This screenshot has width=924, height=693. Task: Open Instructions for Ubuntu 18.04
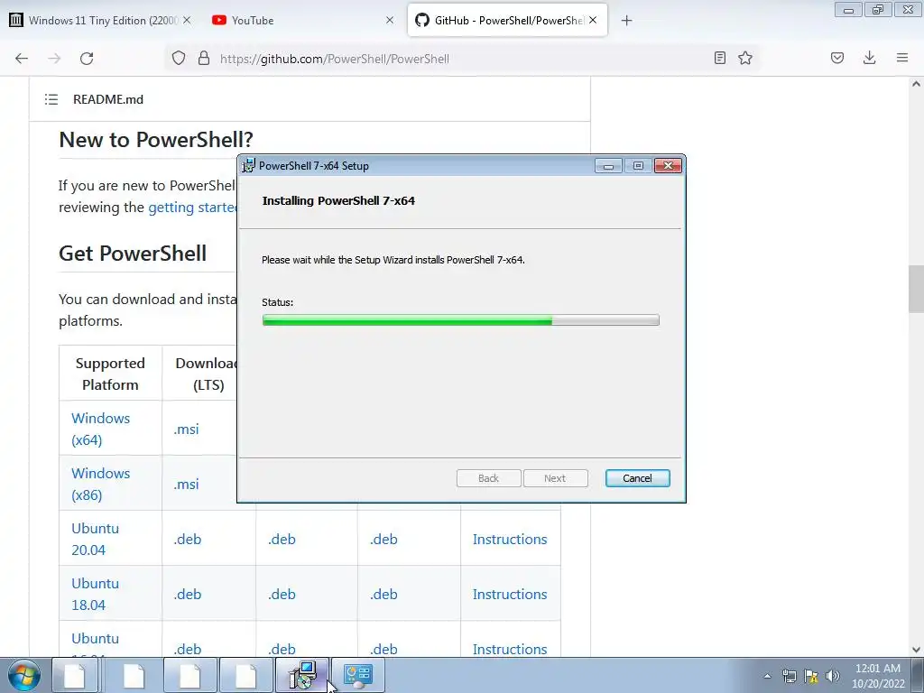(x=510, y=594)
